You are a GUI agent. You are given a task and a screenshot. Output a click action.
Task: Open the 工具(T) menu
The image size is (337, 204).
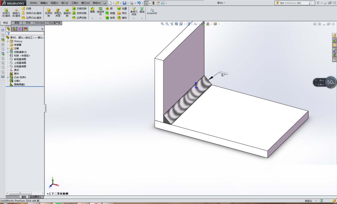[74, 3]
